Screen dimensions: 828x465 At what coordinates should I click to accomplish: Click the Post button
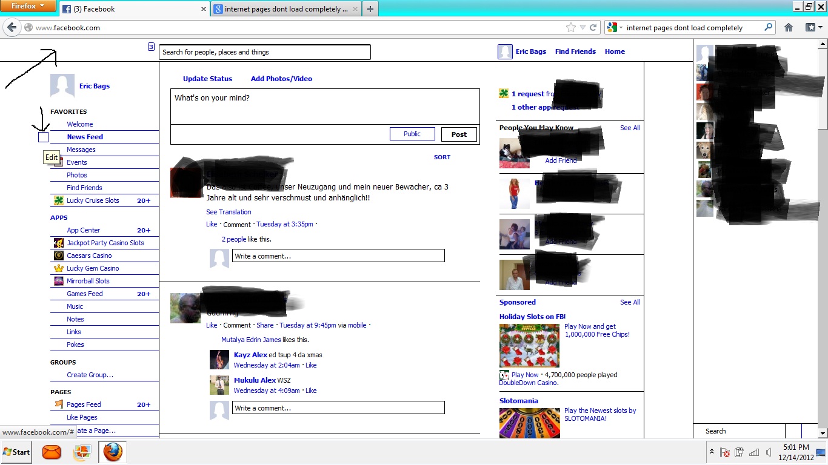click(x=459, y=134)
